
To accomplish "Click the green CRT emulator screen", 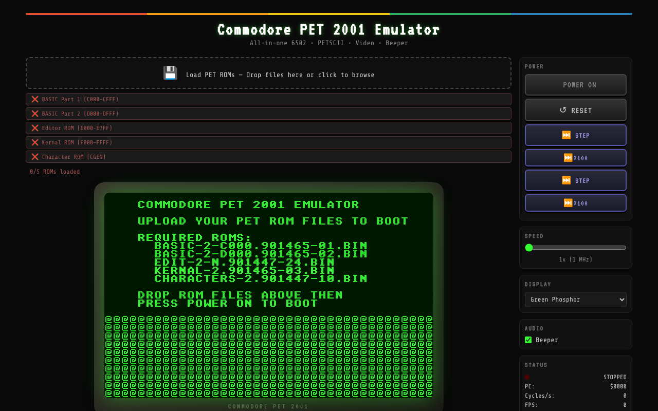I will coord(268,295).
